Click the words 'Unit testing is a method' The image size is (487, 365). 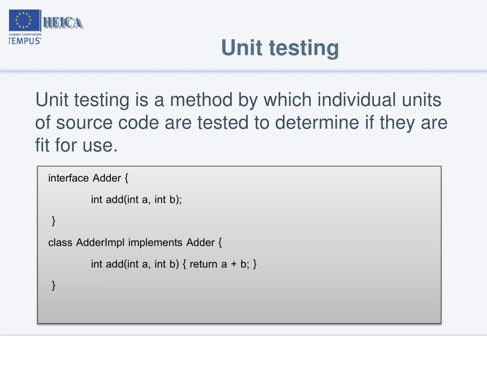coord(134,100)
